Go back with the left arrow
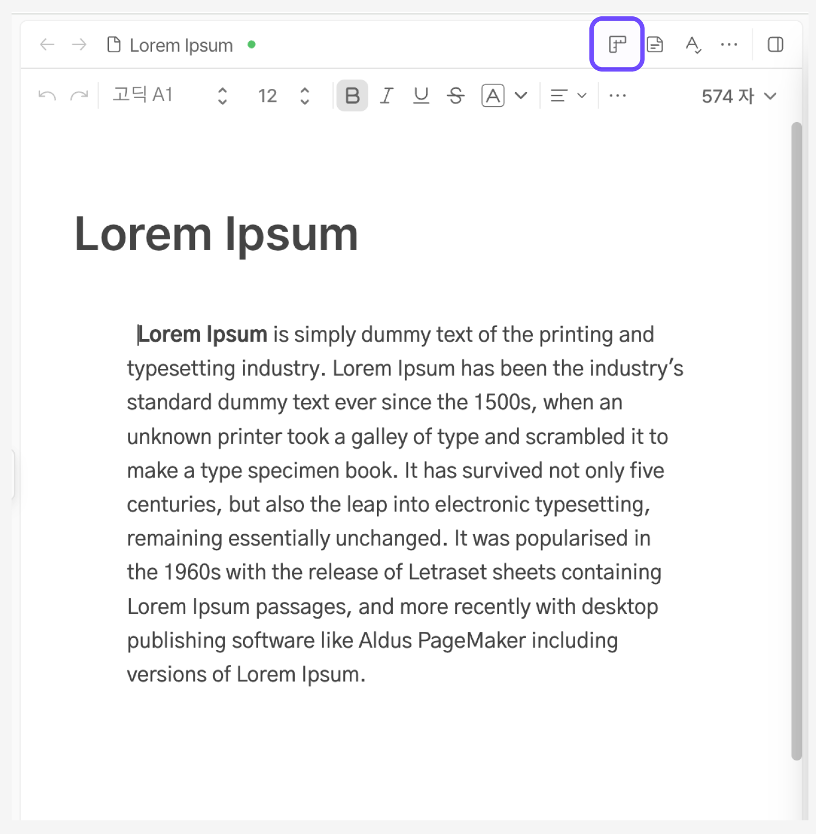This screenshot has width=816, height=834. coord(47,44)
